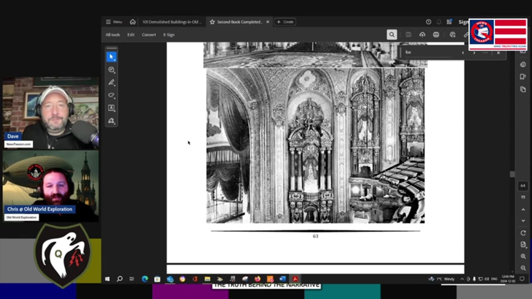Open Microsoft Edge from taskbar
532x299 pixels.
pyautogui.click(x=145, y=279)
